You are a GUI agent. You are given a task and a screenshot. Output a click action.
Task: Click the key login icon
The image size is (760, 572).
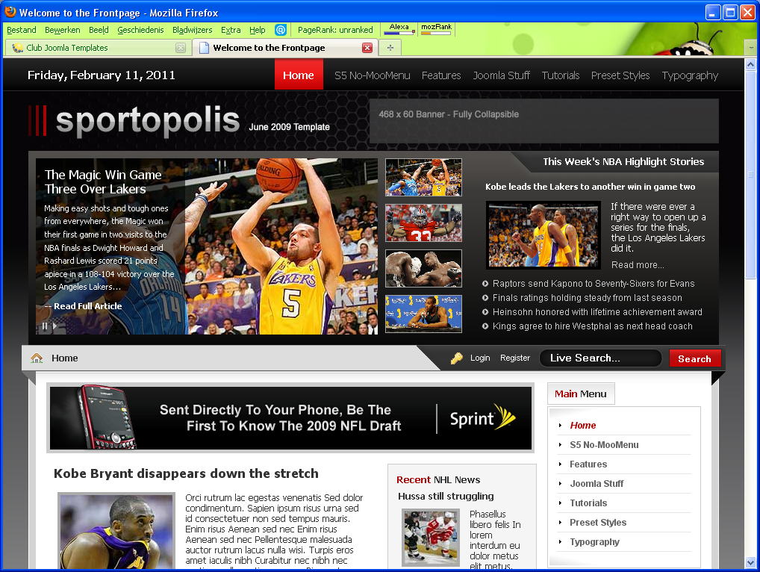(457, 358)
